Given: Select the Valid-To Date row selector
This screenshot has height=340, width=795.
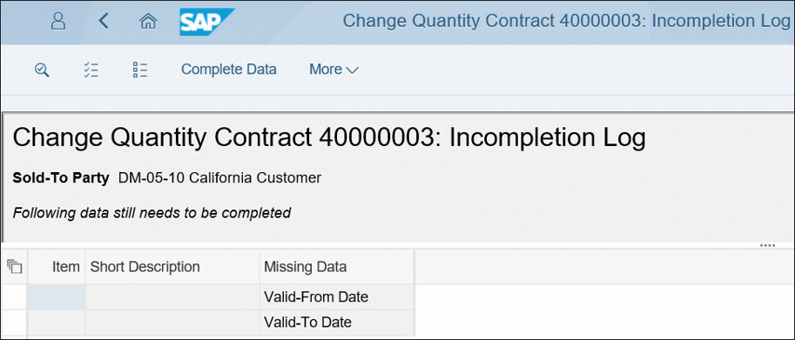Looking at the screenshot, I should [x=14, y=323].
